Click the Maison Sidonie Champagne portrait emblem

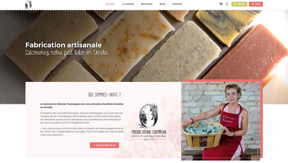[x=148, y=116]
